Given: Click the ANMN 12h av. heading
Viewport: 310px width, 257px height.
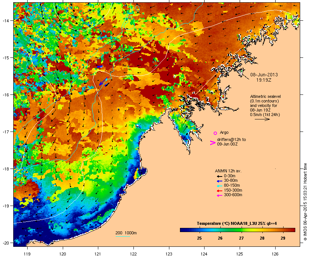Looking at the screenshot, I should click(x=228, y=171).
